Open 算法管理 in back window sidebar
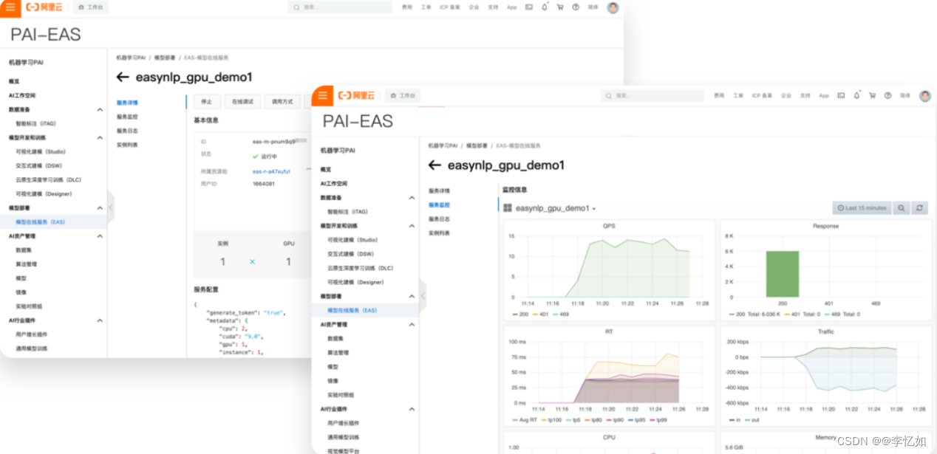The height and width of the screenshot is (454, 937). (26, 264)
